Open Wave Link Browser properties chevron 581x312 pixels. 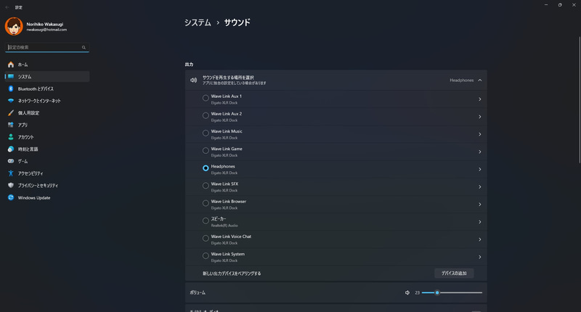(x=480, y=205)
